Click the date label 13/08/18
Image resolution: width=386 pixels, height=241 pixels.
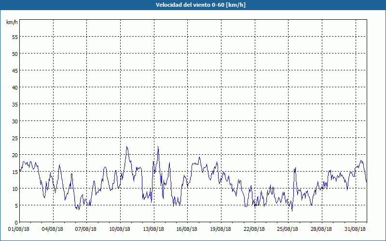153,229
